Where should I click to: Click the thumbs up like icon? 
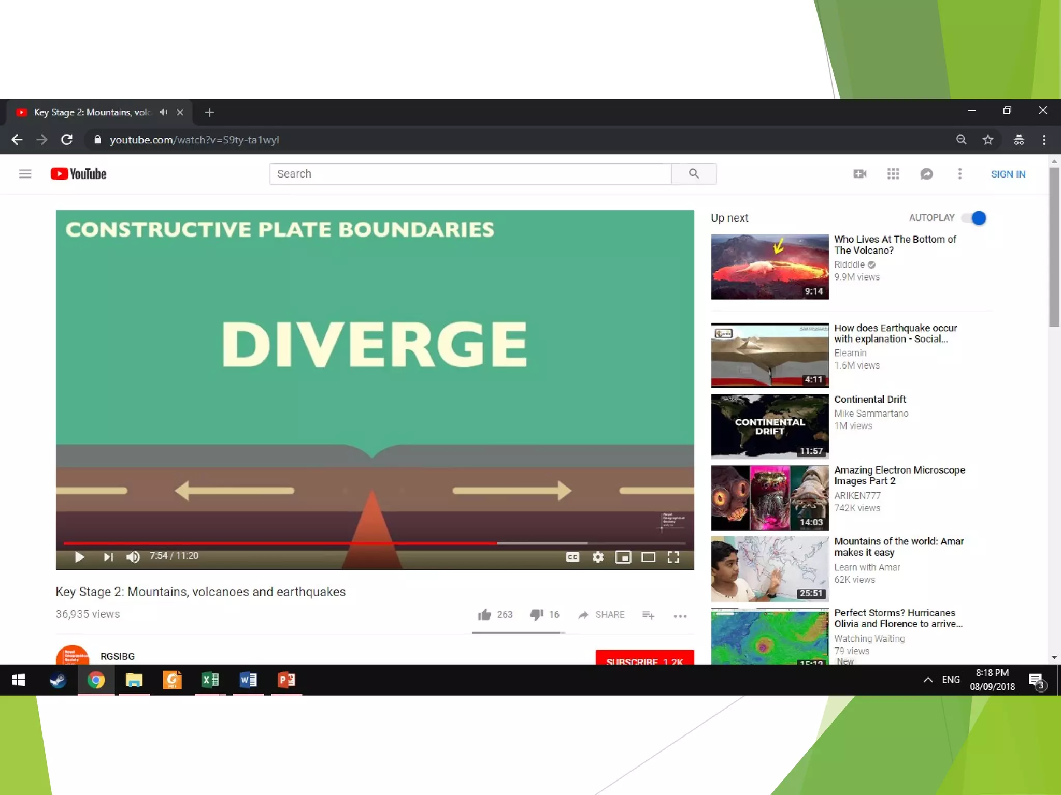click(484, 614)
